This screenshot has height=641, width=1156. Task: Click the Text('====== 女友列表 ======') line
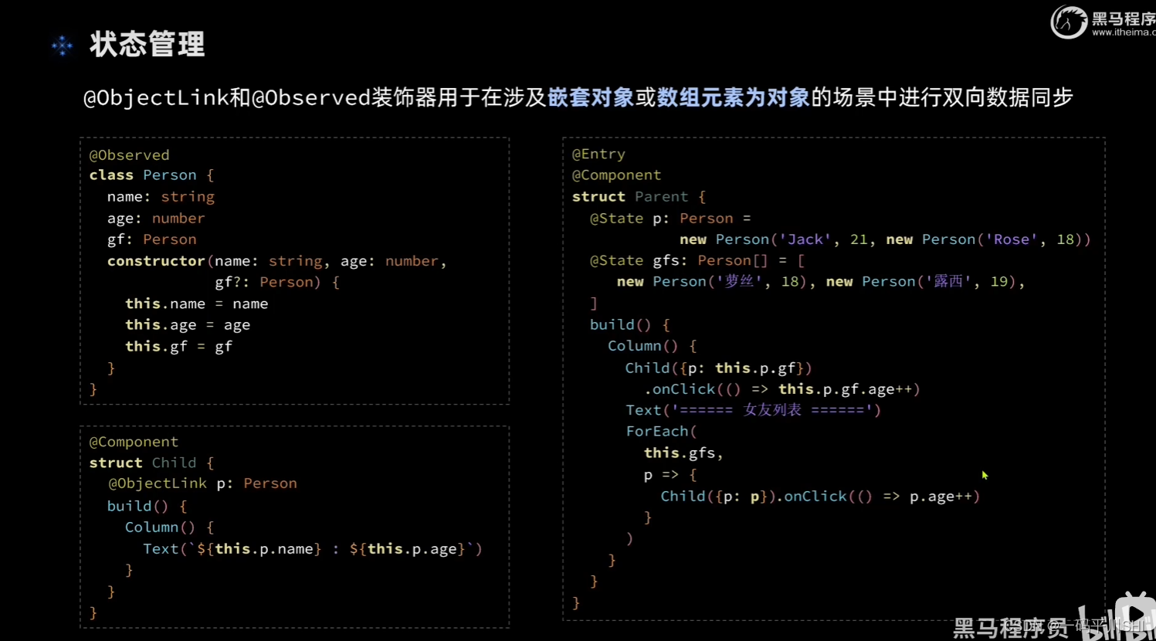pyautogui.click(x=753, y=410)
